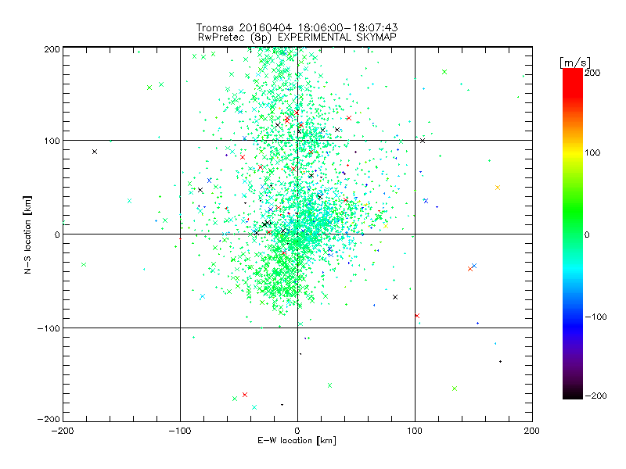Click the green X marker at upper right

coord(444,72)
